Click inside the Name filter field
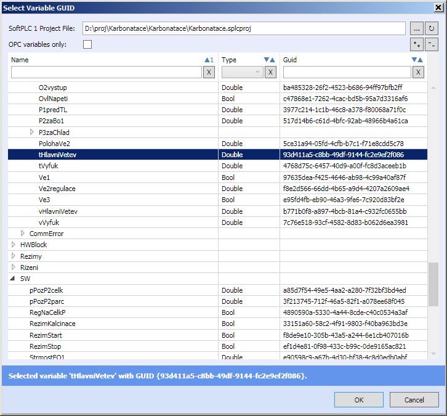This screenshot has height=416, width=447. [x=106, y=72]
